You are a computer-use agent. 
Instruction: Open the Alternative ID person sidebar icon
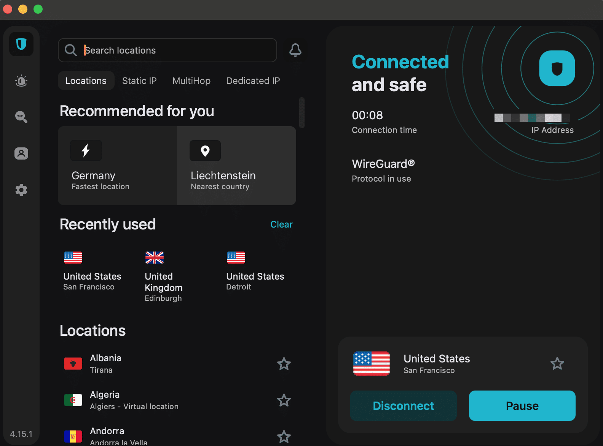coord(21,153)
